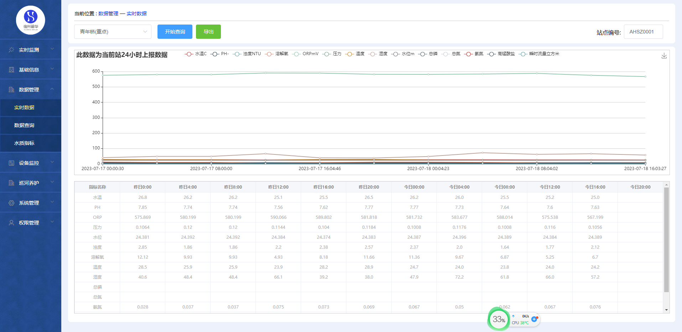The image size is (682, 332).
Task: Toggle the 高锰酸盐 legend series
Action: coord(501,54)
